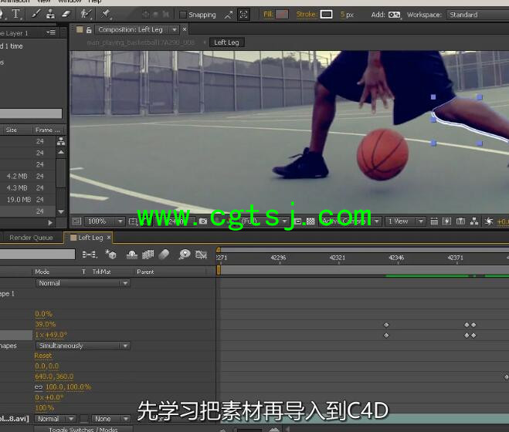
Task: Open the Add shape contents menu icon
Action: pos(395,15)
